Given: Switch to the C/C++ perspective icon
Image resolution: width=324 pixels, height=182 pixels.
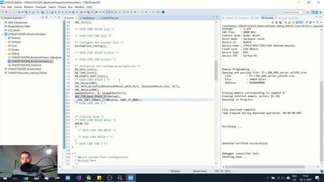Looking at the screenshot, I should click(x=313, y=12).
